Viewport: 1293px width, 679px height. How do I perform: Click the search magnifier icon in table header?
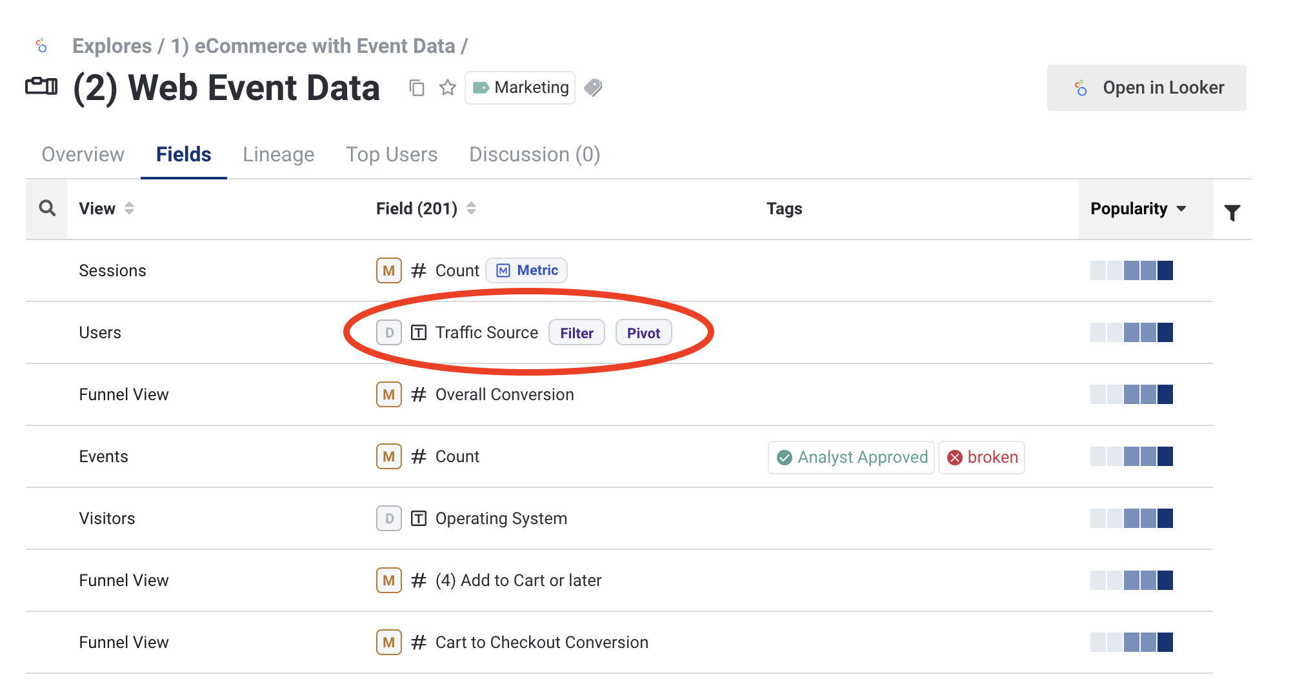(47, 208)
